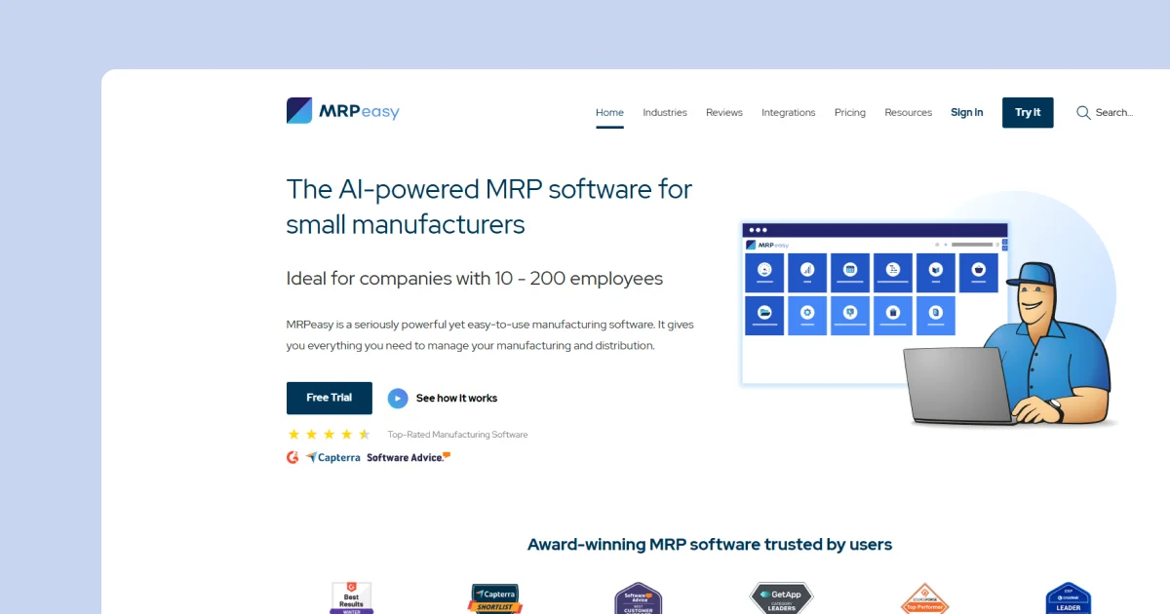The image size is (1170, 614).
Task: Open the Integrations menu item
Action: coord(789,112)
